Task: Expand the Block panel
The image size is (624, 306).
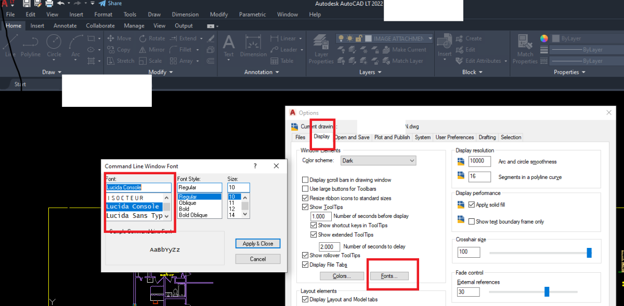Action: [472, 72]
